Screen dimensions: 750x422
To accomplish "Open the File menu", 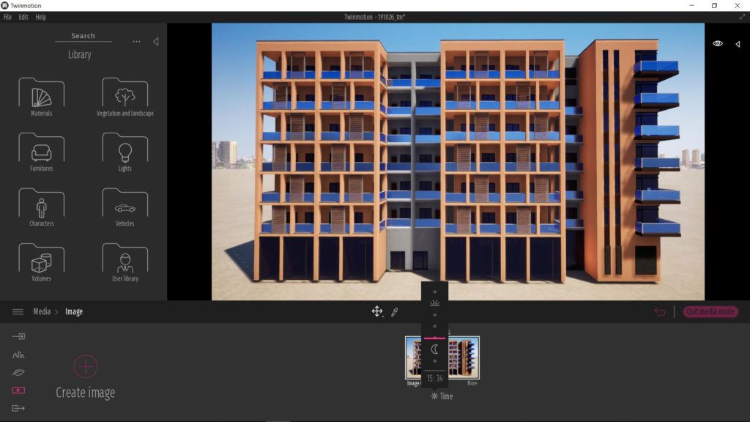I will [x=7, y=16].
